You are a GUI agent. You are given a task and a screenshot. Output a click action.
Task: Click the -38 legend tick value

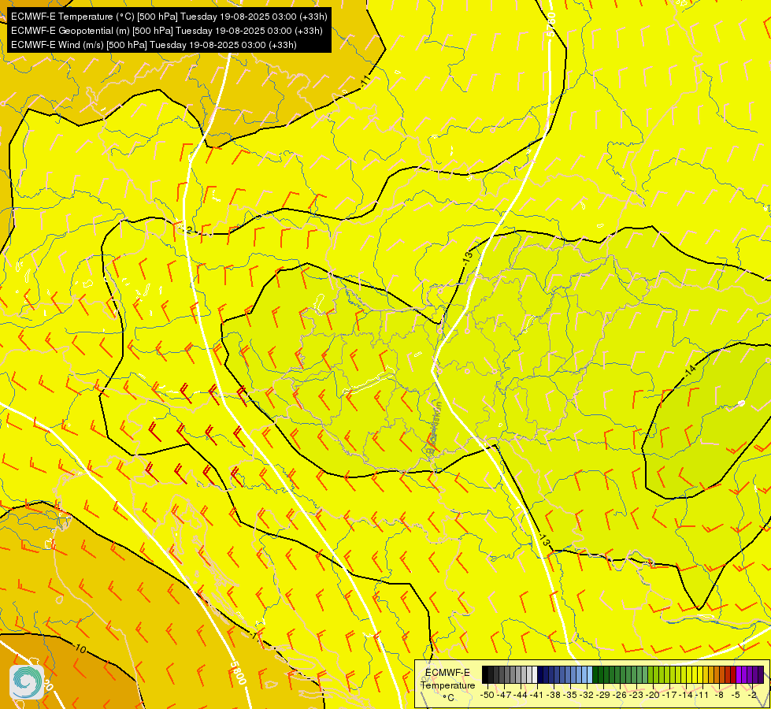(x=553, y=695)
